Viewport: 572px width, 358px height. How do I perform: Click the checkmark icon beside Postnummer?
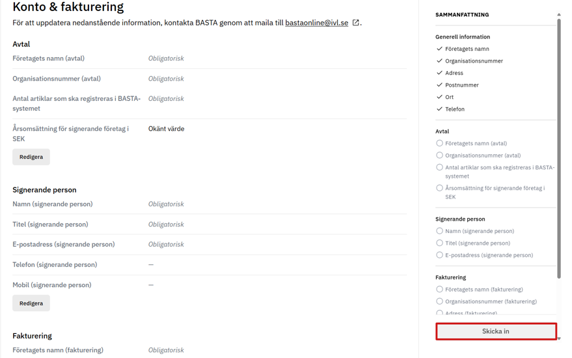tap(439, 85)
